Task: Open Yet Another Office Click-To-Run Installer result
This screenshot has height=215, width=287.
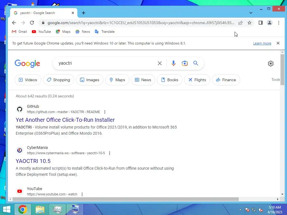Action: (65, 120)
